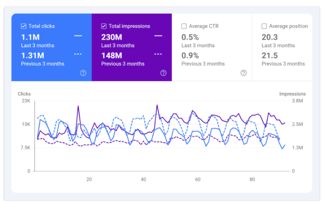Click the 0.5% average CTR value
The height and width of the screenshot is (206, 325).
tap(190, 37)
